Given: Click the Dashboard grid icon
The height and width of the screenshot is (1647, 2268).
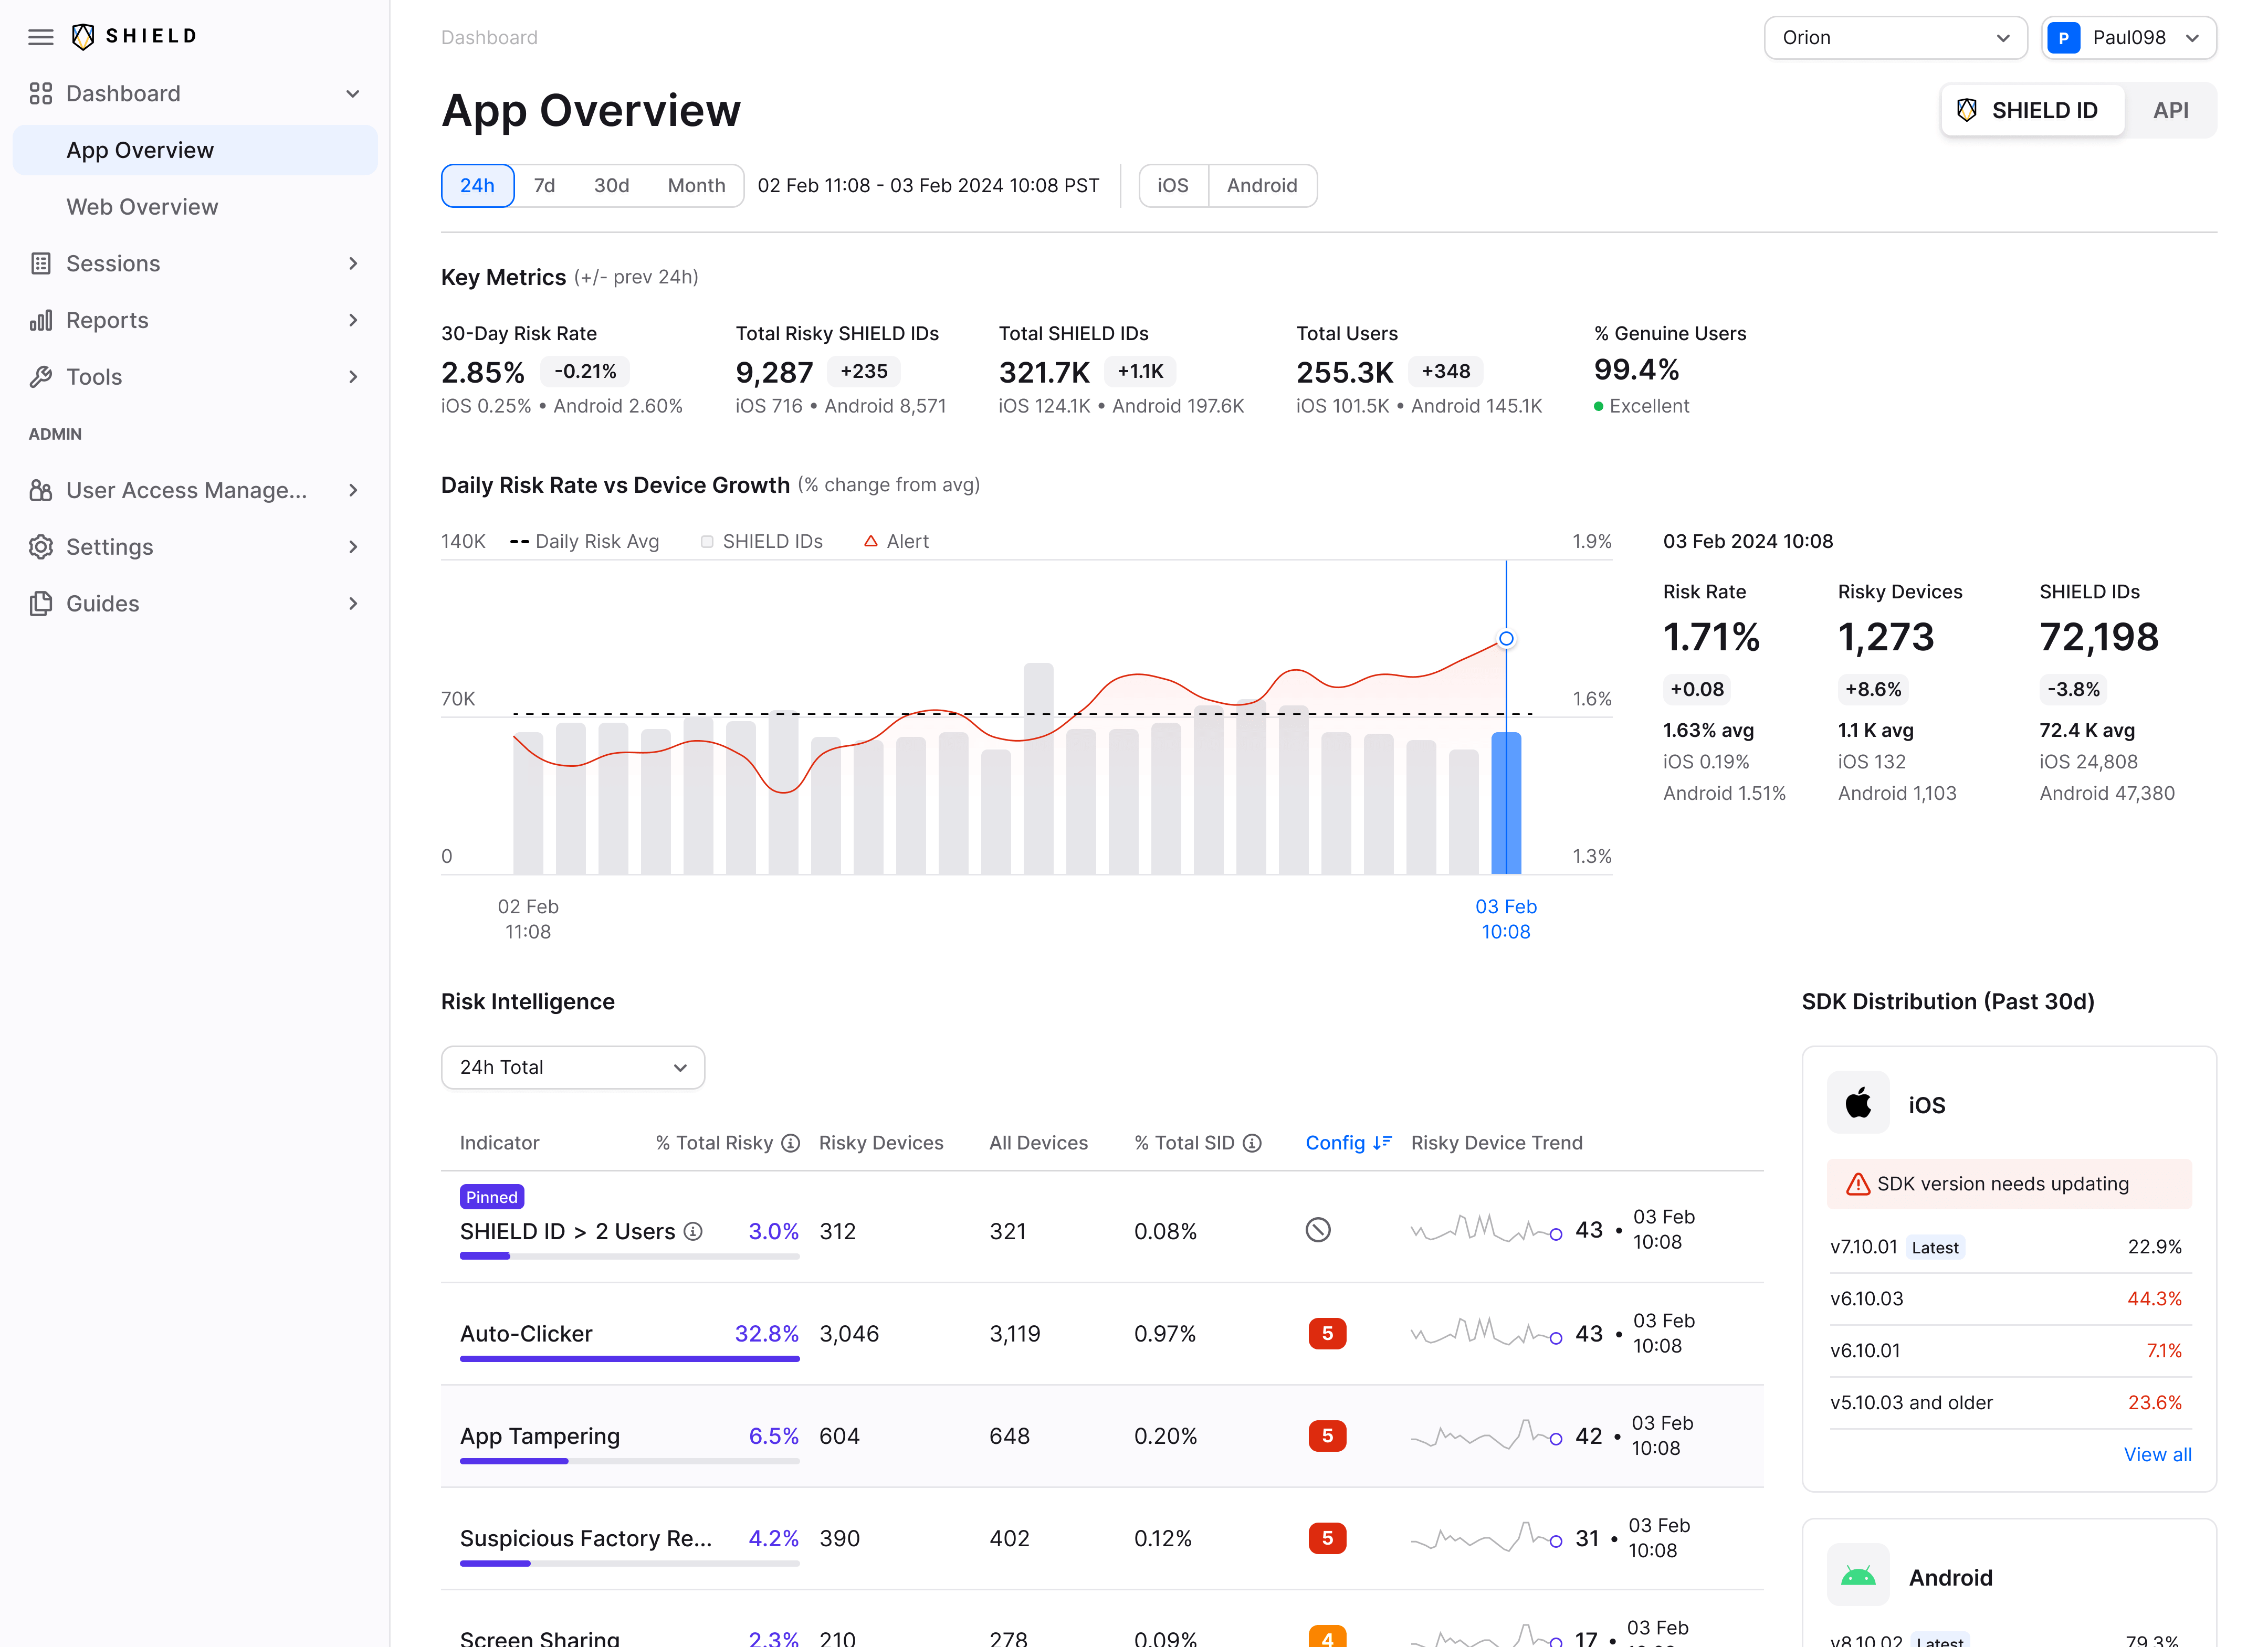Looking at the screenshot, I should click(x=41, y=94).
